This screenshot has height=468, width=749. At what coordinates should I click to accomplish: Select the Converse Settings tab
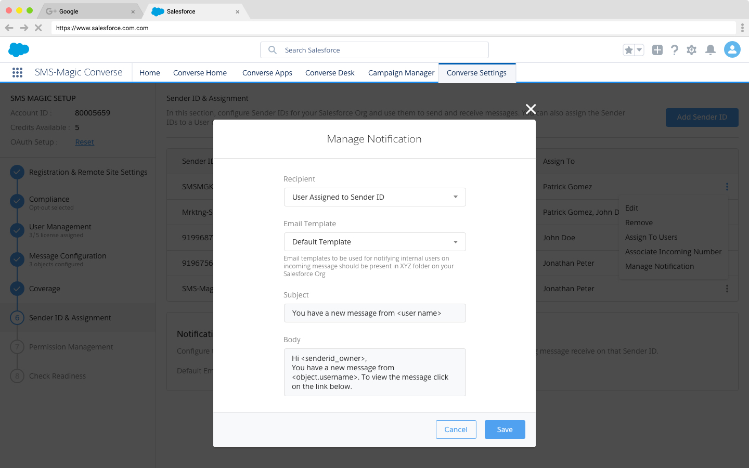click(x=476, y=73)
